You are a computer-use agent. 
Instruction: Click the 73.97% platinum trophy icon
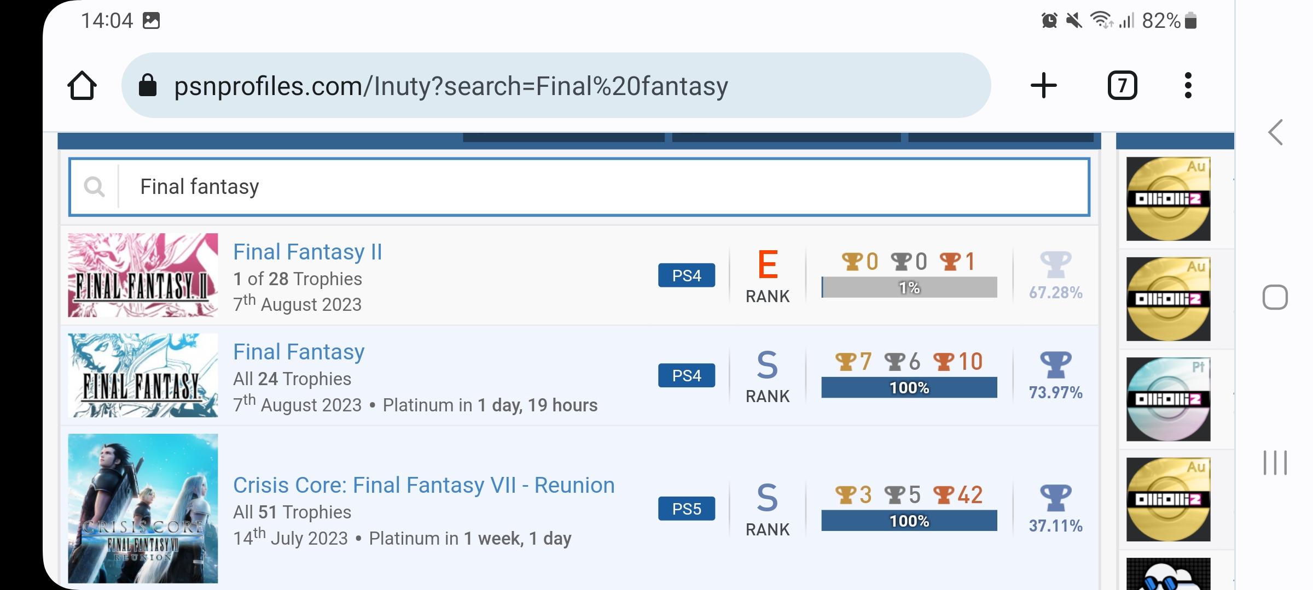[1055, 364]
